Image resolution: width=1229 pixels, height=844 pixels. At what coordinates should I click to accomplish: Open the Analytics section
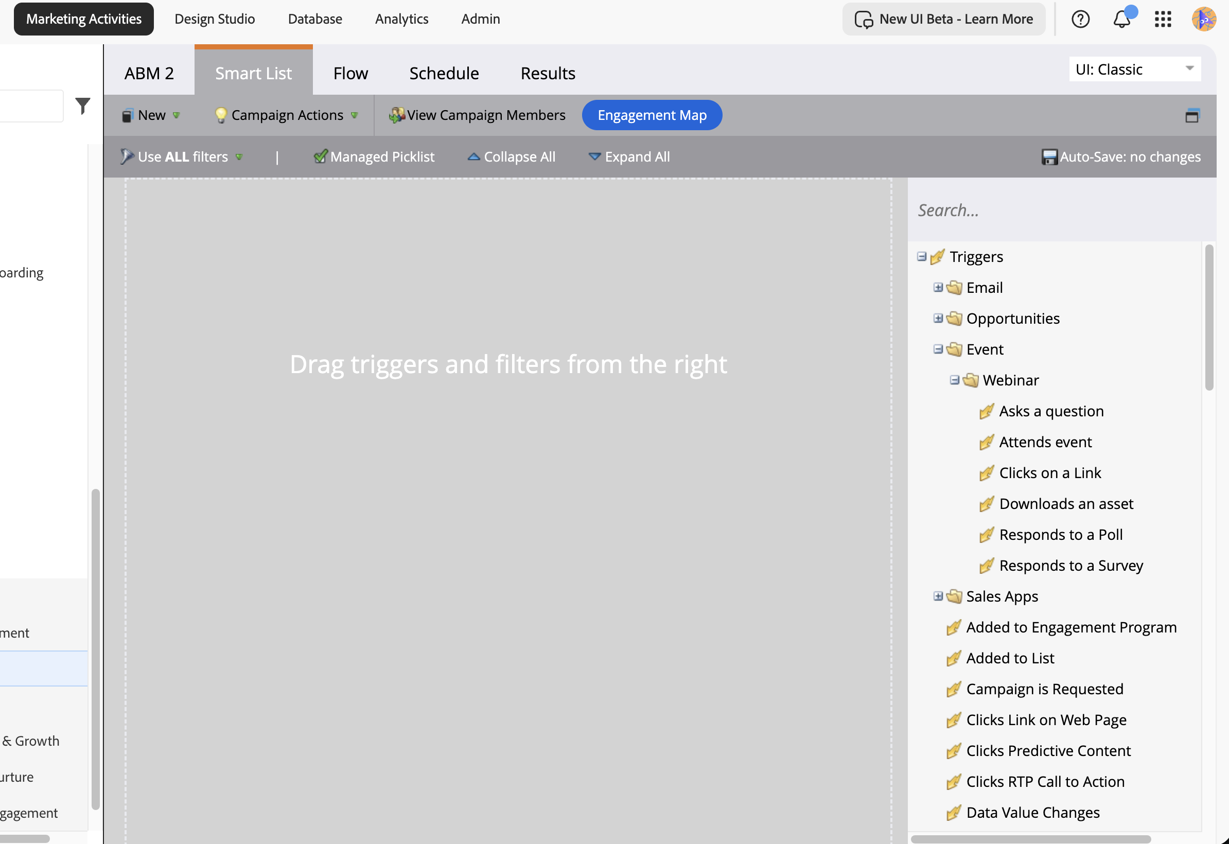pos(402,19)
